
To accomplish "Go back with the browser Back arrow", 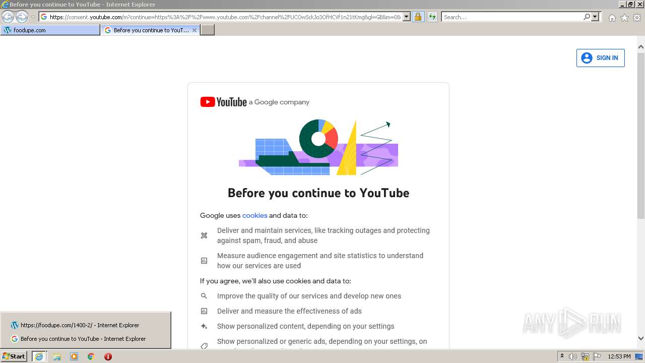I will coord(8,17).
